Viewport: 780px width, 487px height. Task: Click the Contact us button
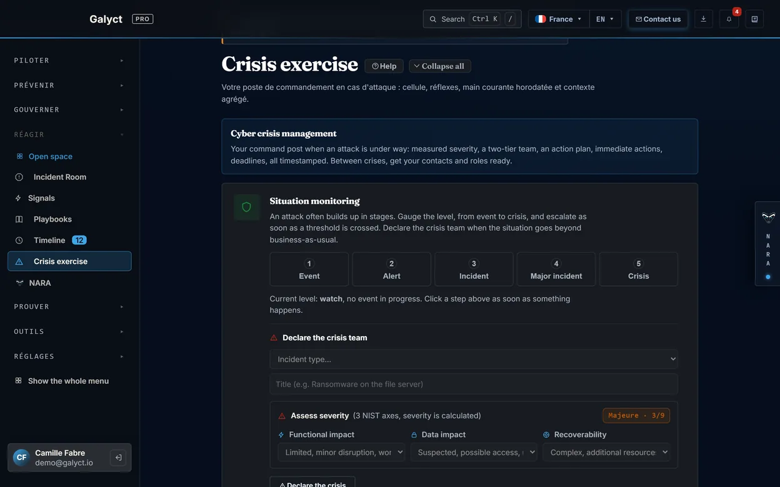(x=658, y=19)
